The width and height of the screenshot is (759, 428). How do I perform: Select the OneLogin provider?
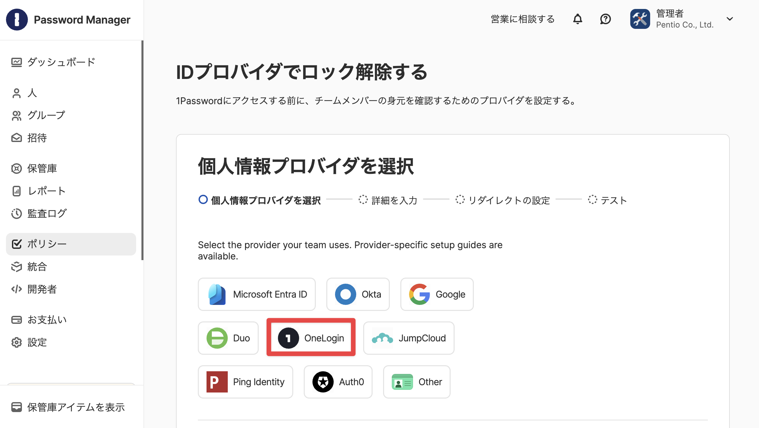pyautogui.click(x=311, y=338)
